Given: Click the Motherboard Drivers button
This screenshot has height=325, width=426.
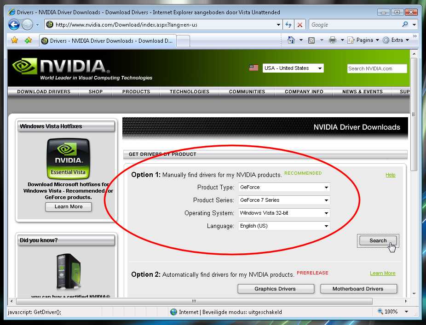Looking at the screenshot, I should 359,289.
